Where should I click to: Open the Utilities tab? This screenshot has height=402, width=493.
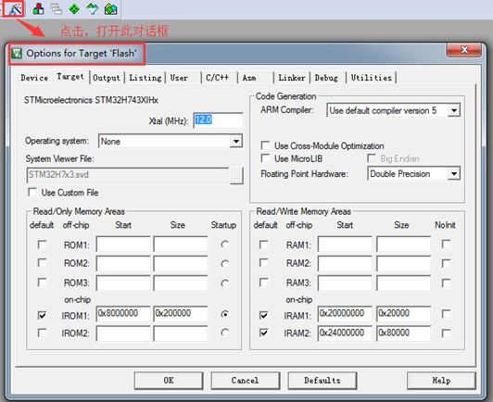[371, 78]
